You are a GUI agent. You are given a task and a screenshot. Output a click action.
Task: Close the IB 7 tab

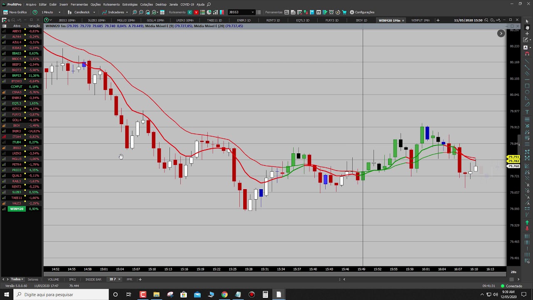(x=120, y=279)
